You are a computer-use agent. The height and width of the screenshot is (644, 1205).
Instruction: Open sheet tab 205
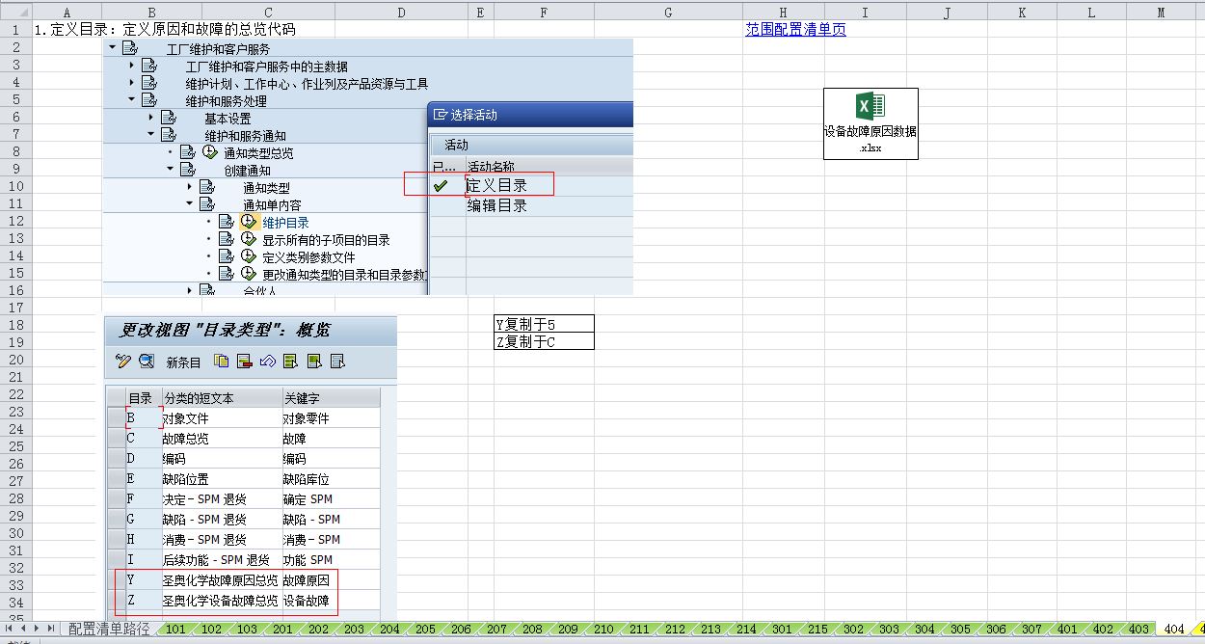coord(425,630)
